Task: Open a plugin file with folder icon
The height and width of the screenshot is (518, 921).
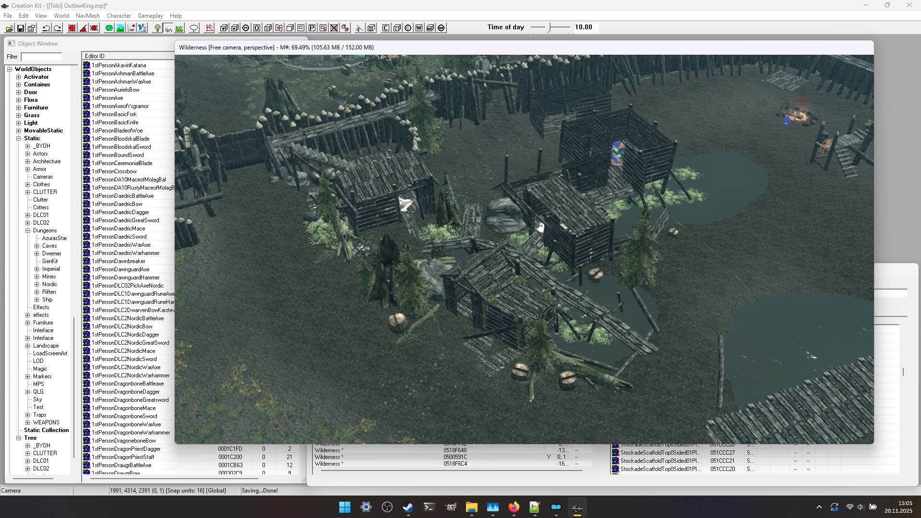Action: pos(9,28)
